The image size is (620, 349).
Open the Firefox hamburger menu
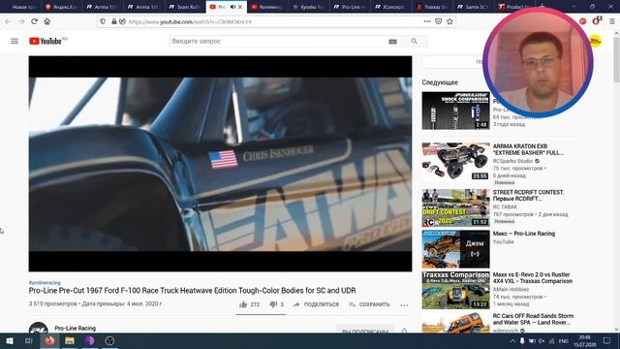tap(612, 21)
